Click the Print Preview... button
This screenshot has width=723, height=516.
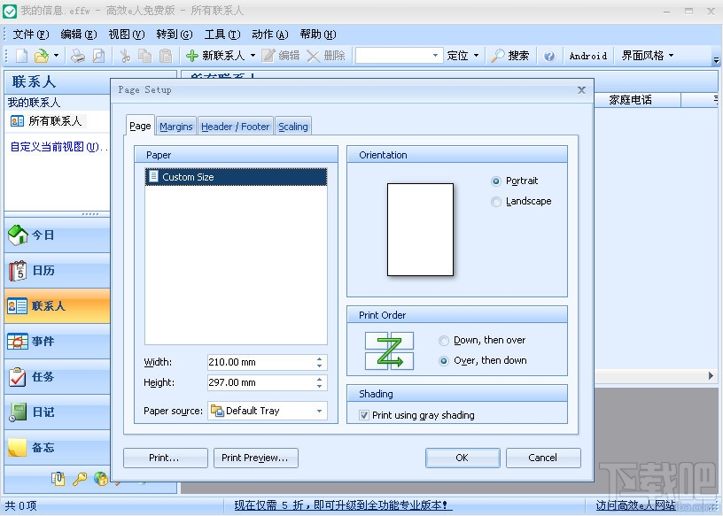(x=256, y=458)
